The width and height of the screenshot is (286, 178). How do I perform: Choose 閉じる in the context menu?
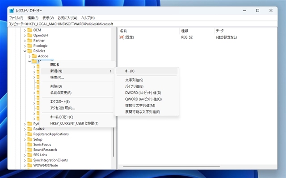pos(77,65)
